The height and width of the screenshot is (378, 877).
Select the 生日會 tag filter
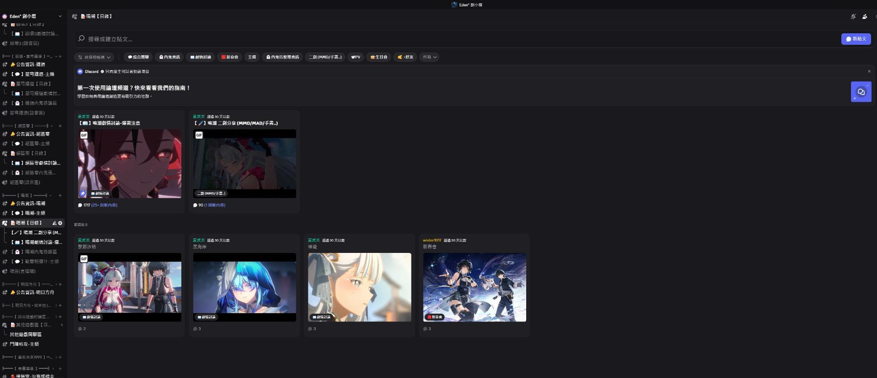point(379,58)
